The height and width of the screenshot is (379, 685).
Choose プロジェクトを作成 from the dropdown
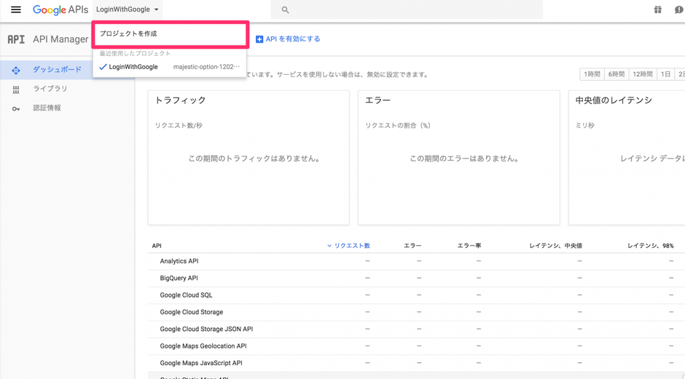click(x=170, y=34)
